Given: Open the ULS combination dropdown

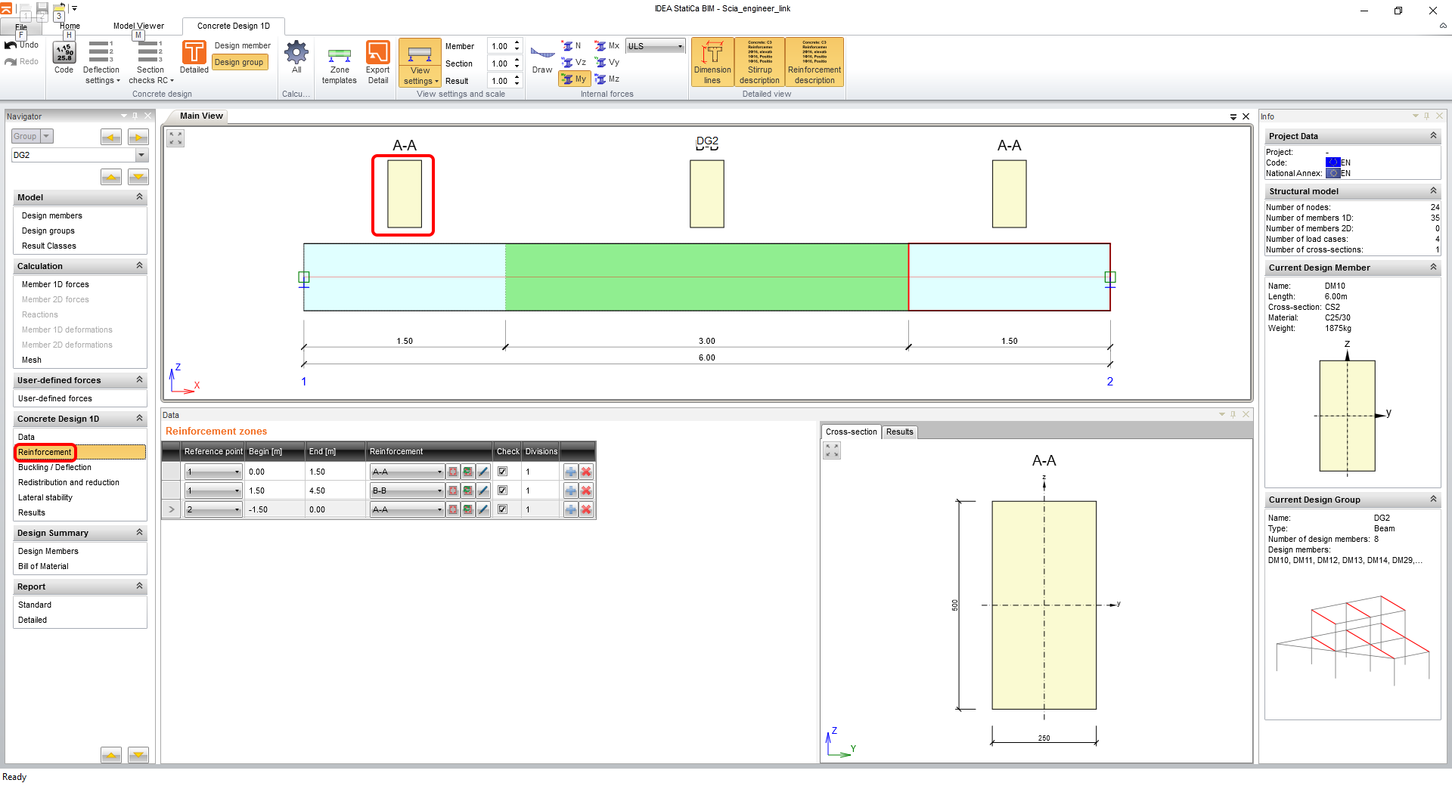Looking at the screenshot, I should (680, 45).
